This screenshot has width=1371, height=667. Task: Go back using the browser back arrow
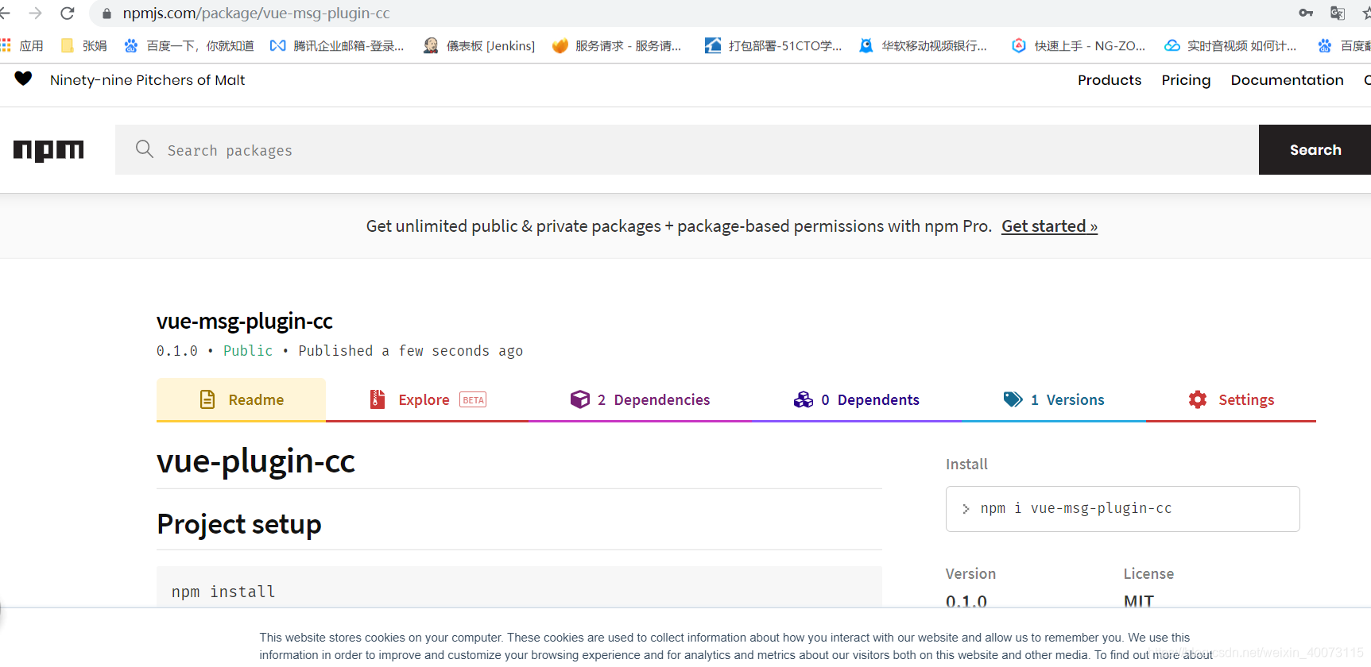[5, 13]
